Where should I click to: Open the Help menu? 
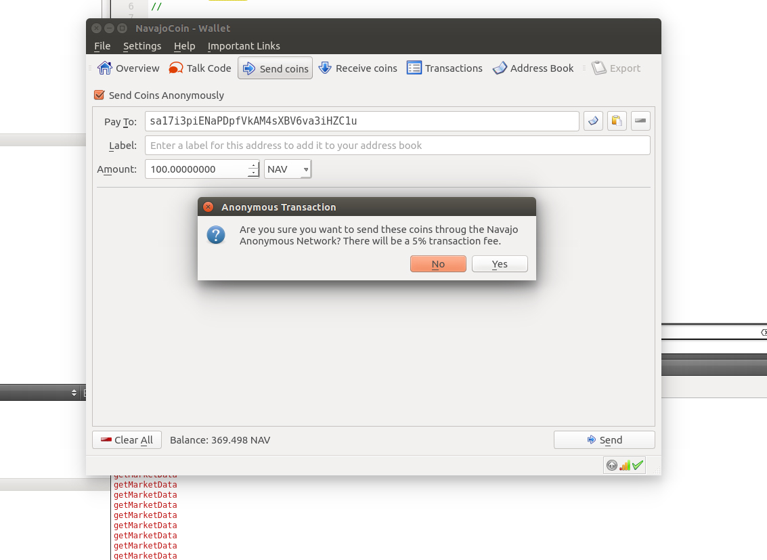click(x=184, y=46)
